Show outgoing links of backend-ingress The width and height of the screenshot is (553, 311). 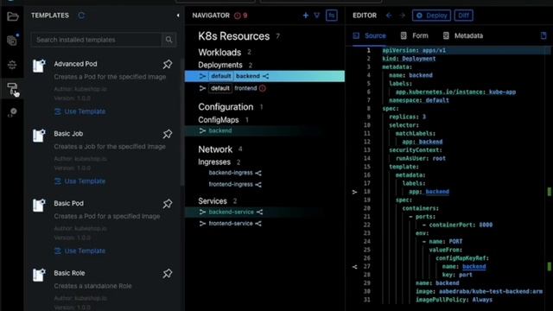pos(258,173)
